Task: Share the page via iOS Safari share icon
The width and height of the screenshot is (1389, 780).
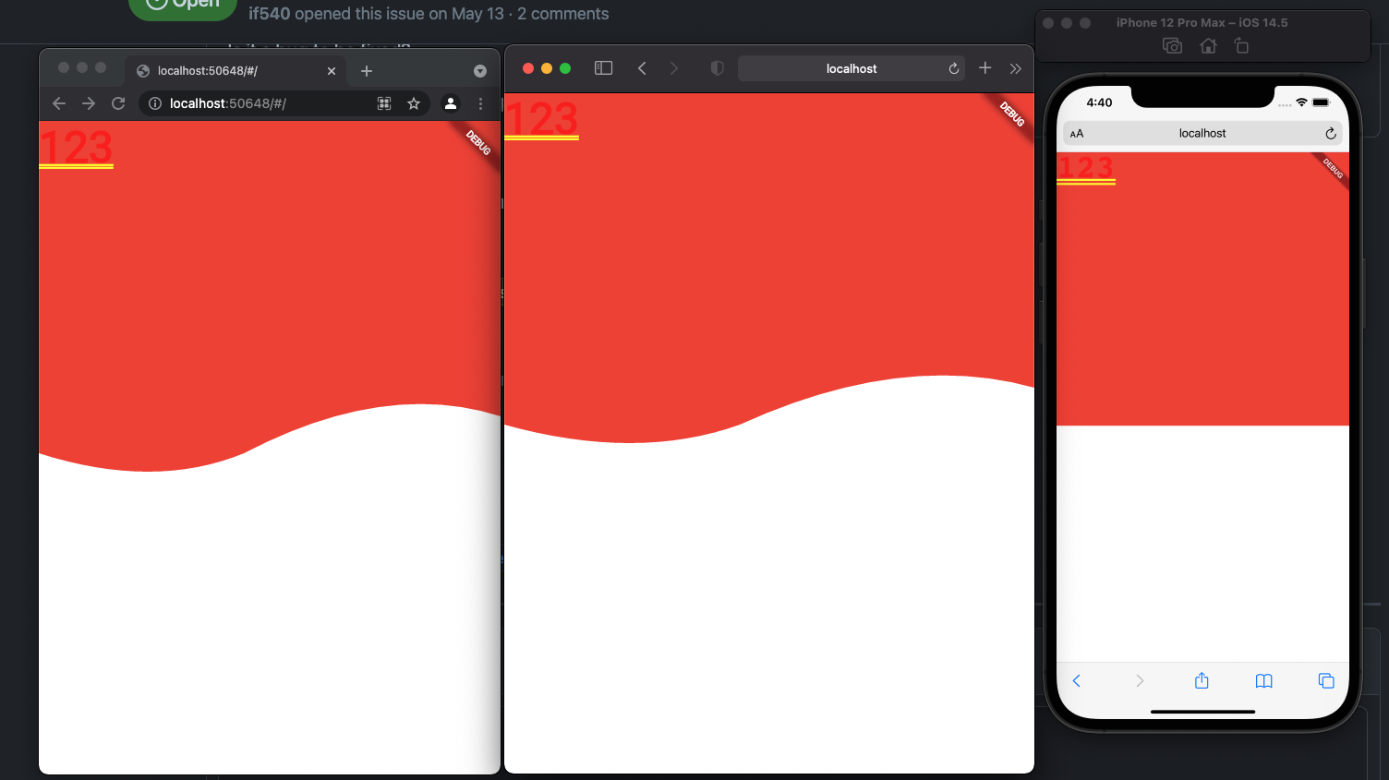Action: (x=1202, y=680)
